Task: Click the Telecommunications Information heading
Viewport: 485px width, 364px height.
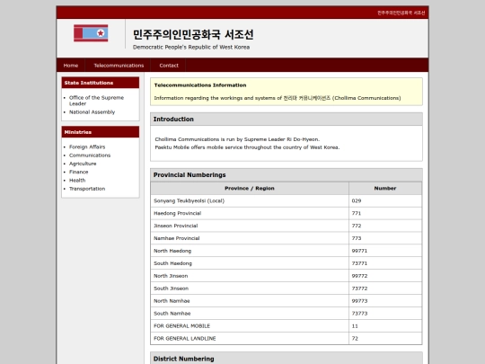Action: tap(200, 85)
